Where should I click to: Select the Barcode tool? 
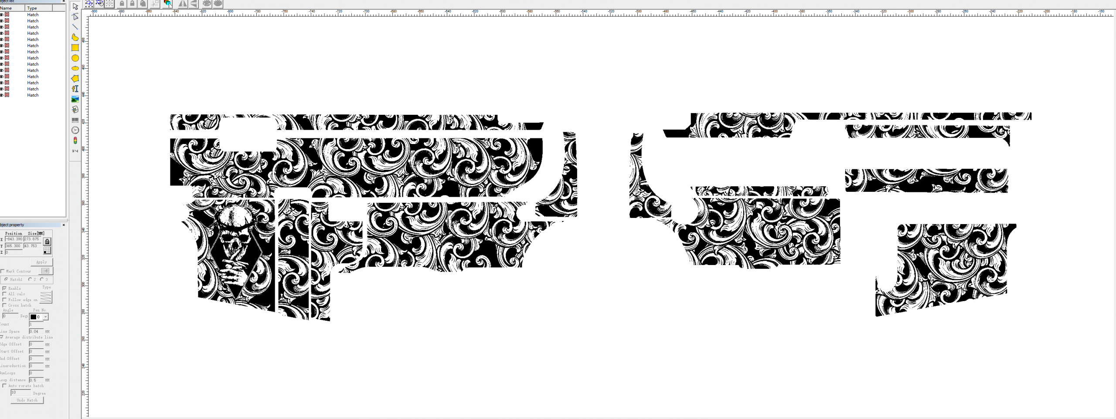point(75,120)
